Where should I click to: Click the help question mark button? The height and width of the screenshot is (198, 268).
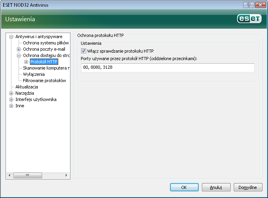[x=249, y=5]
